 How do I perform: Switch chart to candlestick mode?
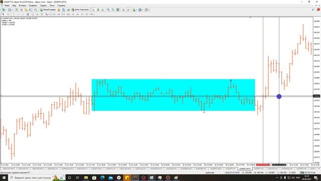tap(98, 10)
